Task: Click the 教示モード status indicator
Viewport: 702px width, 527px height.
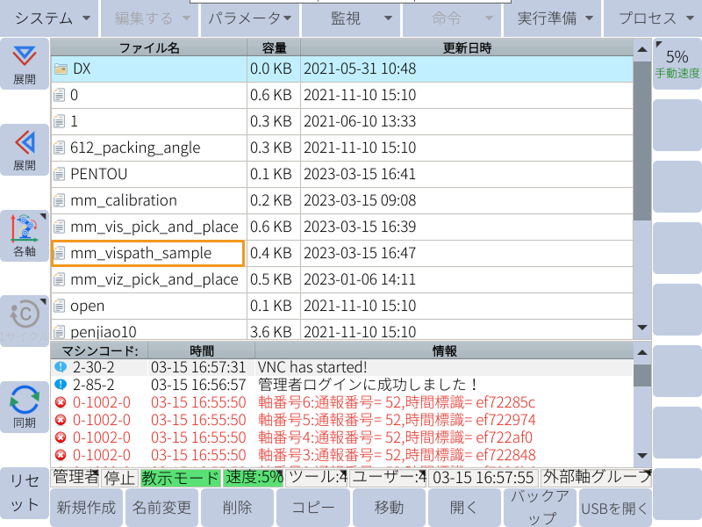Action: pos(181,478)
